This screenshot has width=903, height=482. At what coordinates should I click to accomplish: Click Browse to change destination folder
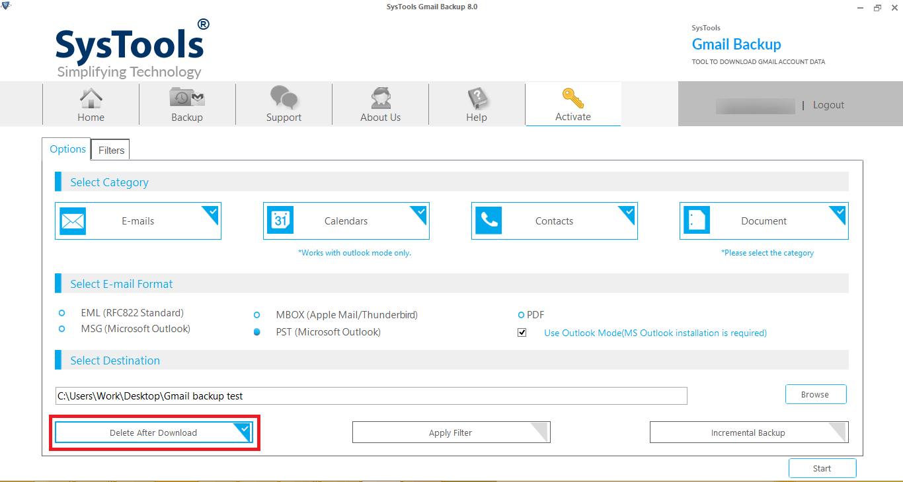[x=815, y=394]
